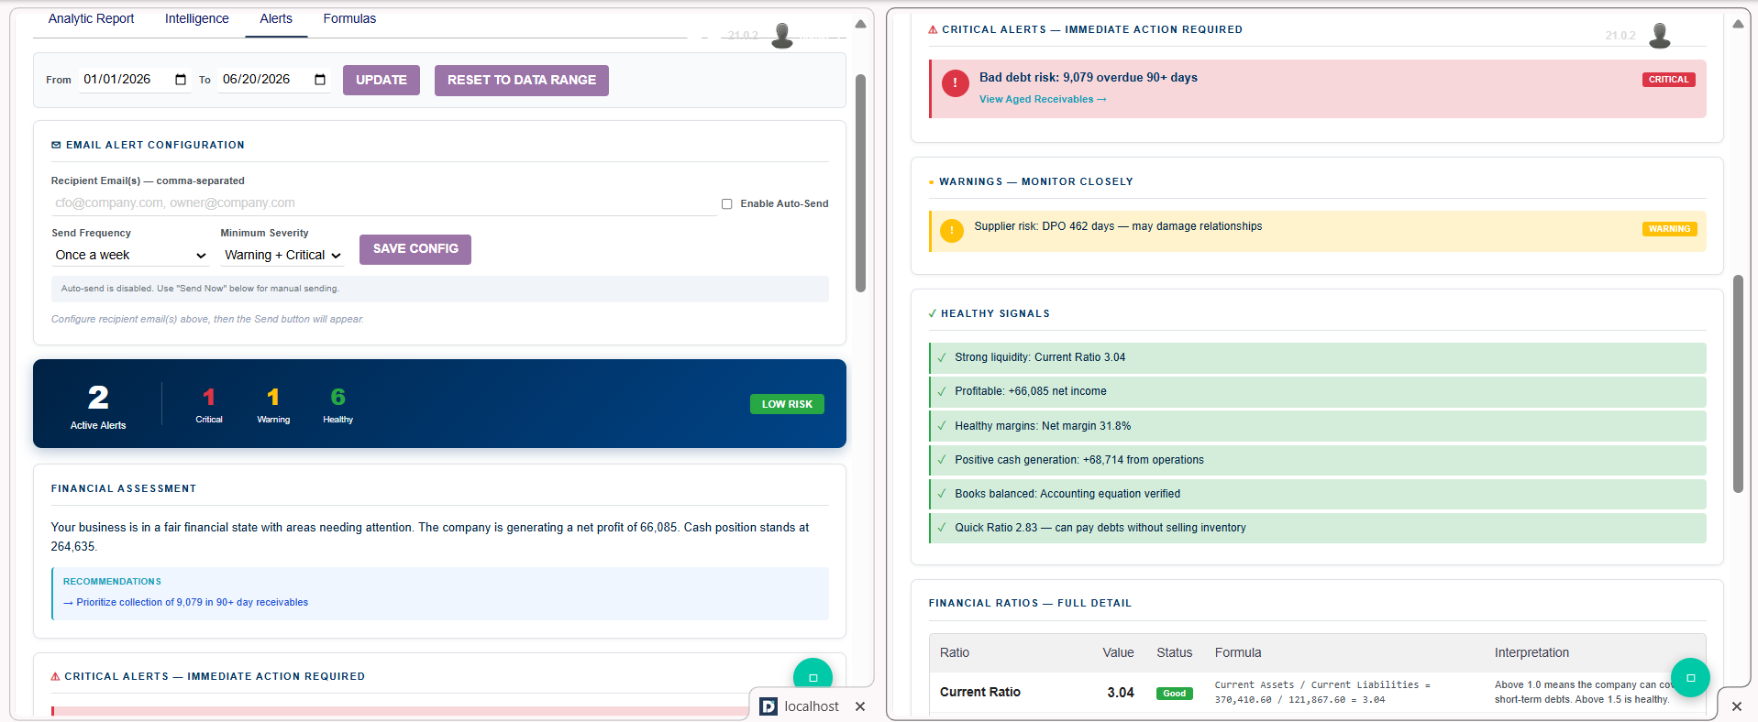
Task: Click scroll-up arrow in left window
Action: tap(860, 25)
